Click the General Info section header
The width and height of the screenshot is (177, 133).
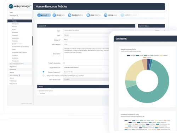pos(86,26)
